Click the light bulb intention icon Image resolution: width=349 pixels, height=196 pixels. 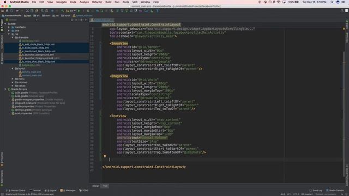click(x=105, y=156)
